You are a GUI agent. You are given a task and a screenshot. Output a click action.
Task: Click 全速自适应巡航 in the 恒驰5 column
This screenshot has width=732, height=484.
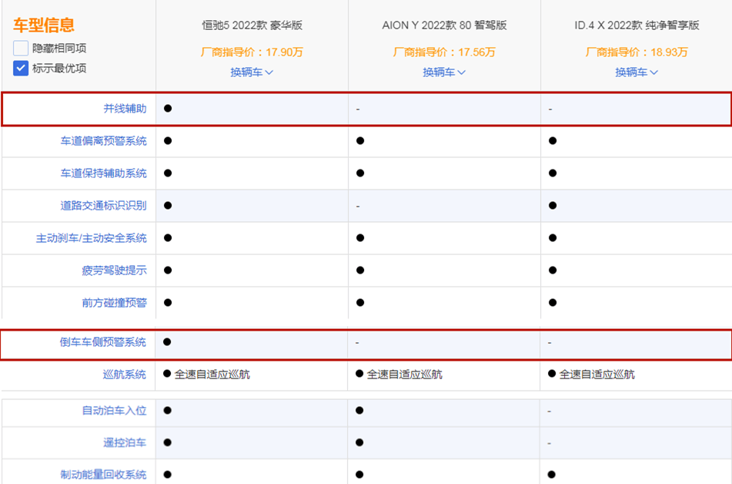pos(212,374)
